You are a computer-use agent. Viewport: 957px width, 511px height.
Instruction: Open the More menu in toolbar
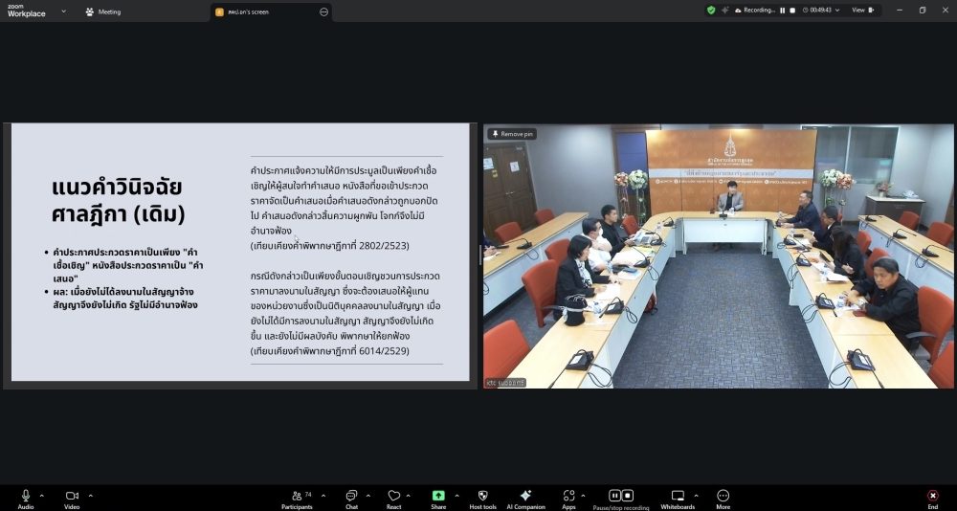[723, 496]
